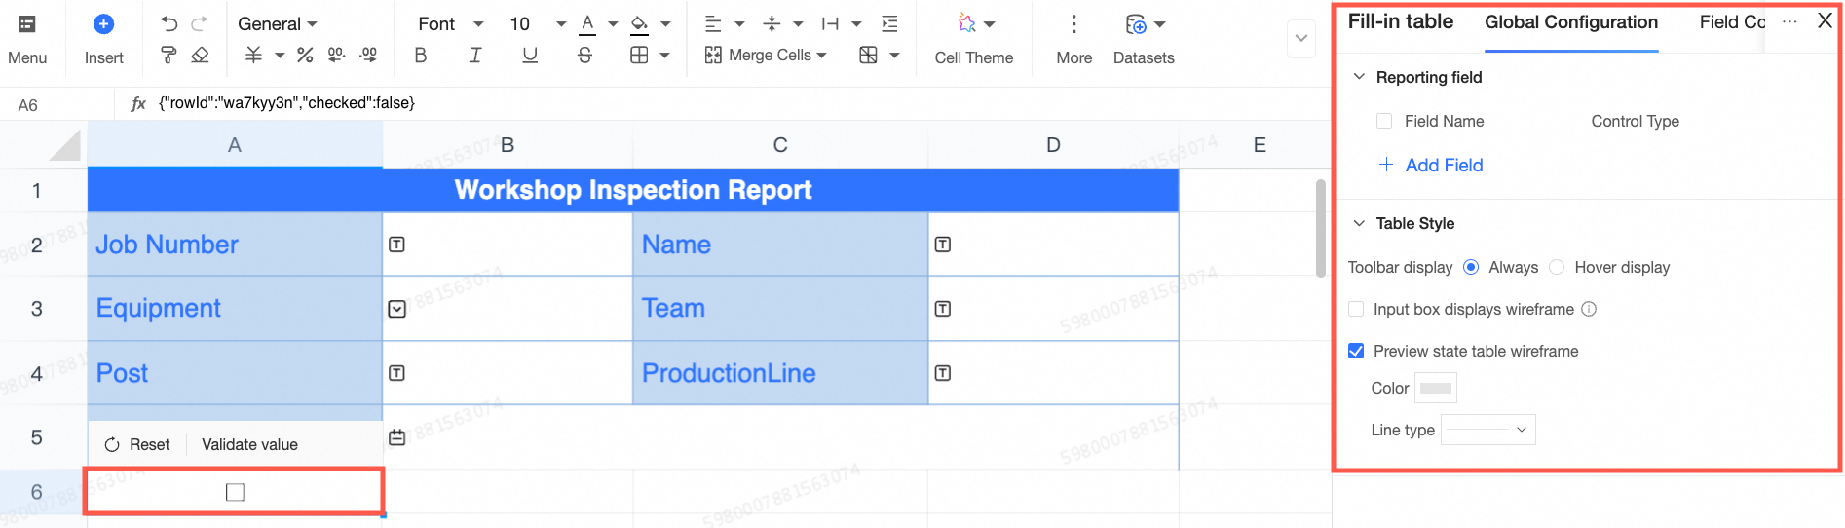Toggle bold text formatting
This screenshot has height=528, width=1845.
(421, 56)
